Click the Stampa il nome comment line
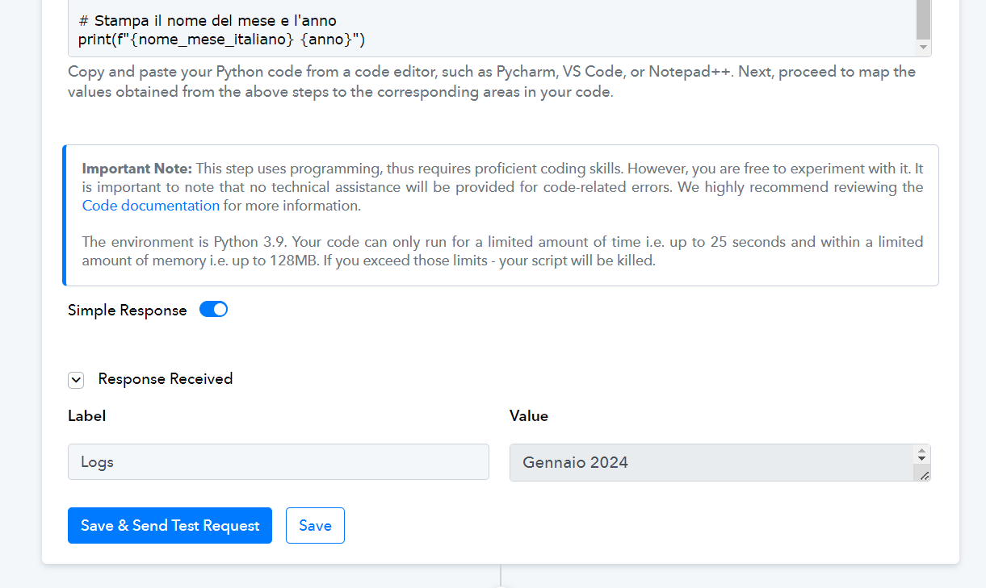 click(x=208, y=20)
